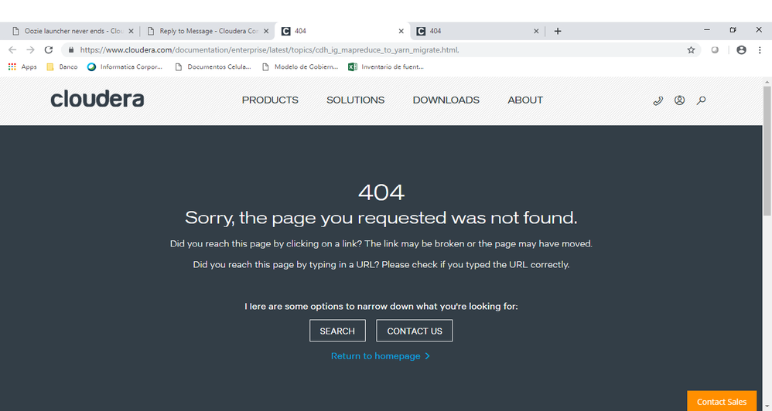Open the Inventario de fuent... bookmark
This screenshot has height=411, width=772.
pos(386,67)
